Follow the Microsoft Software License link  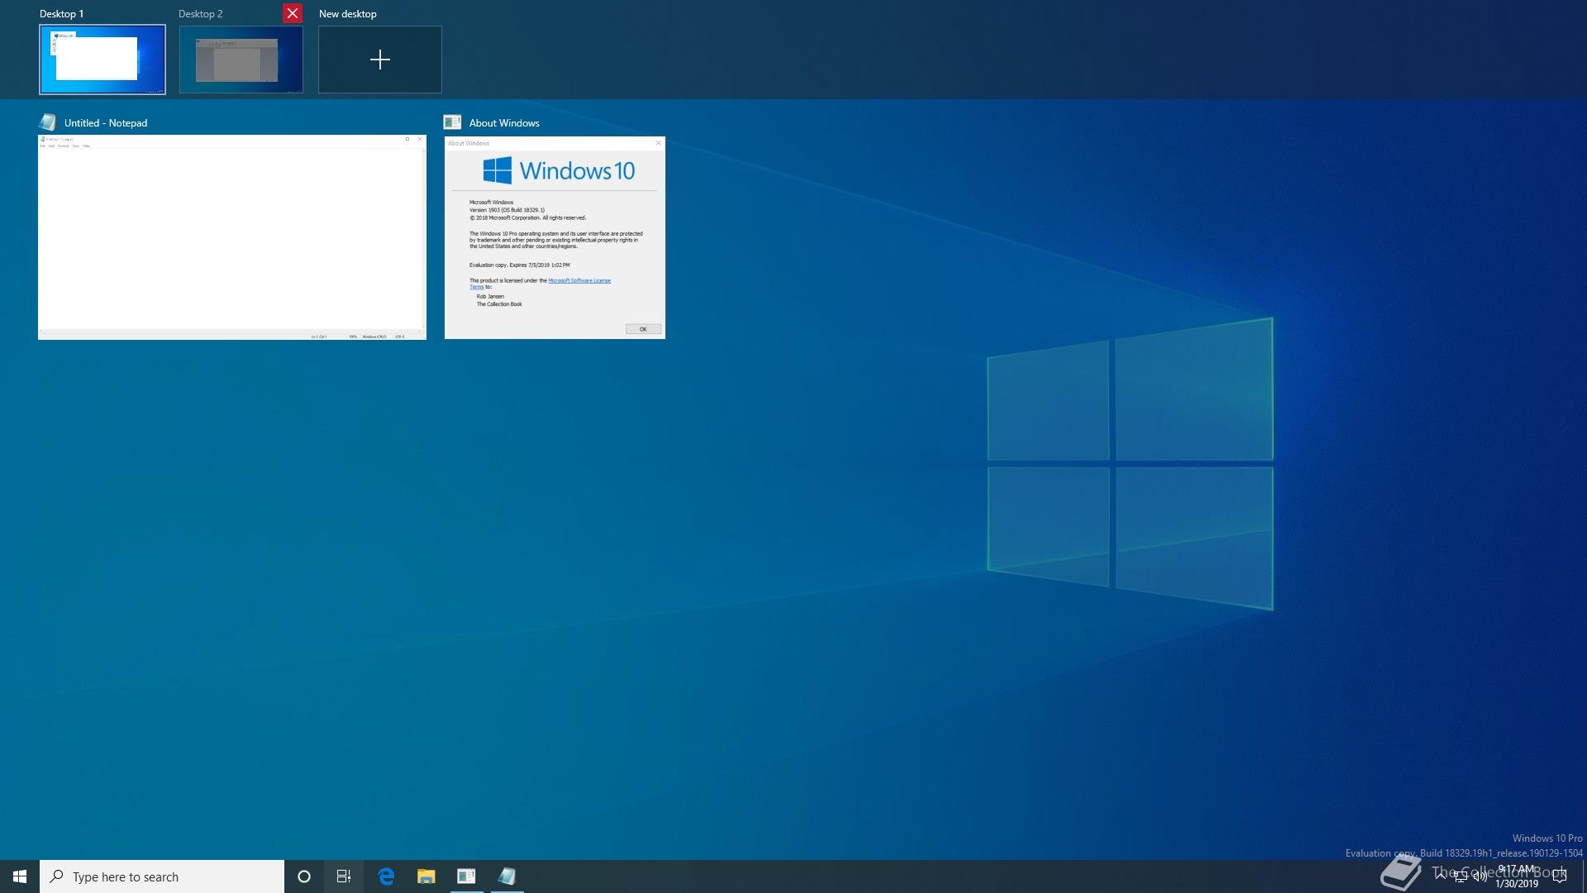579,280
